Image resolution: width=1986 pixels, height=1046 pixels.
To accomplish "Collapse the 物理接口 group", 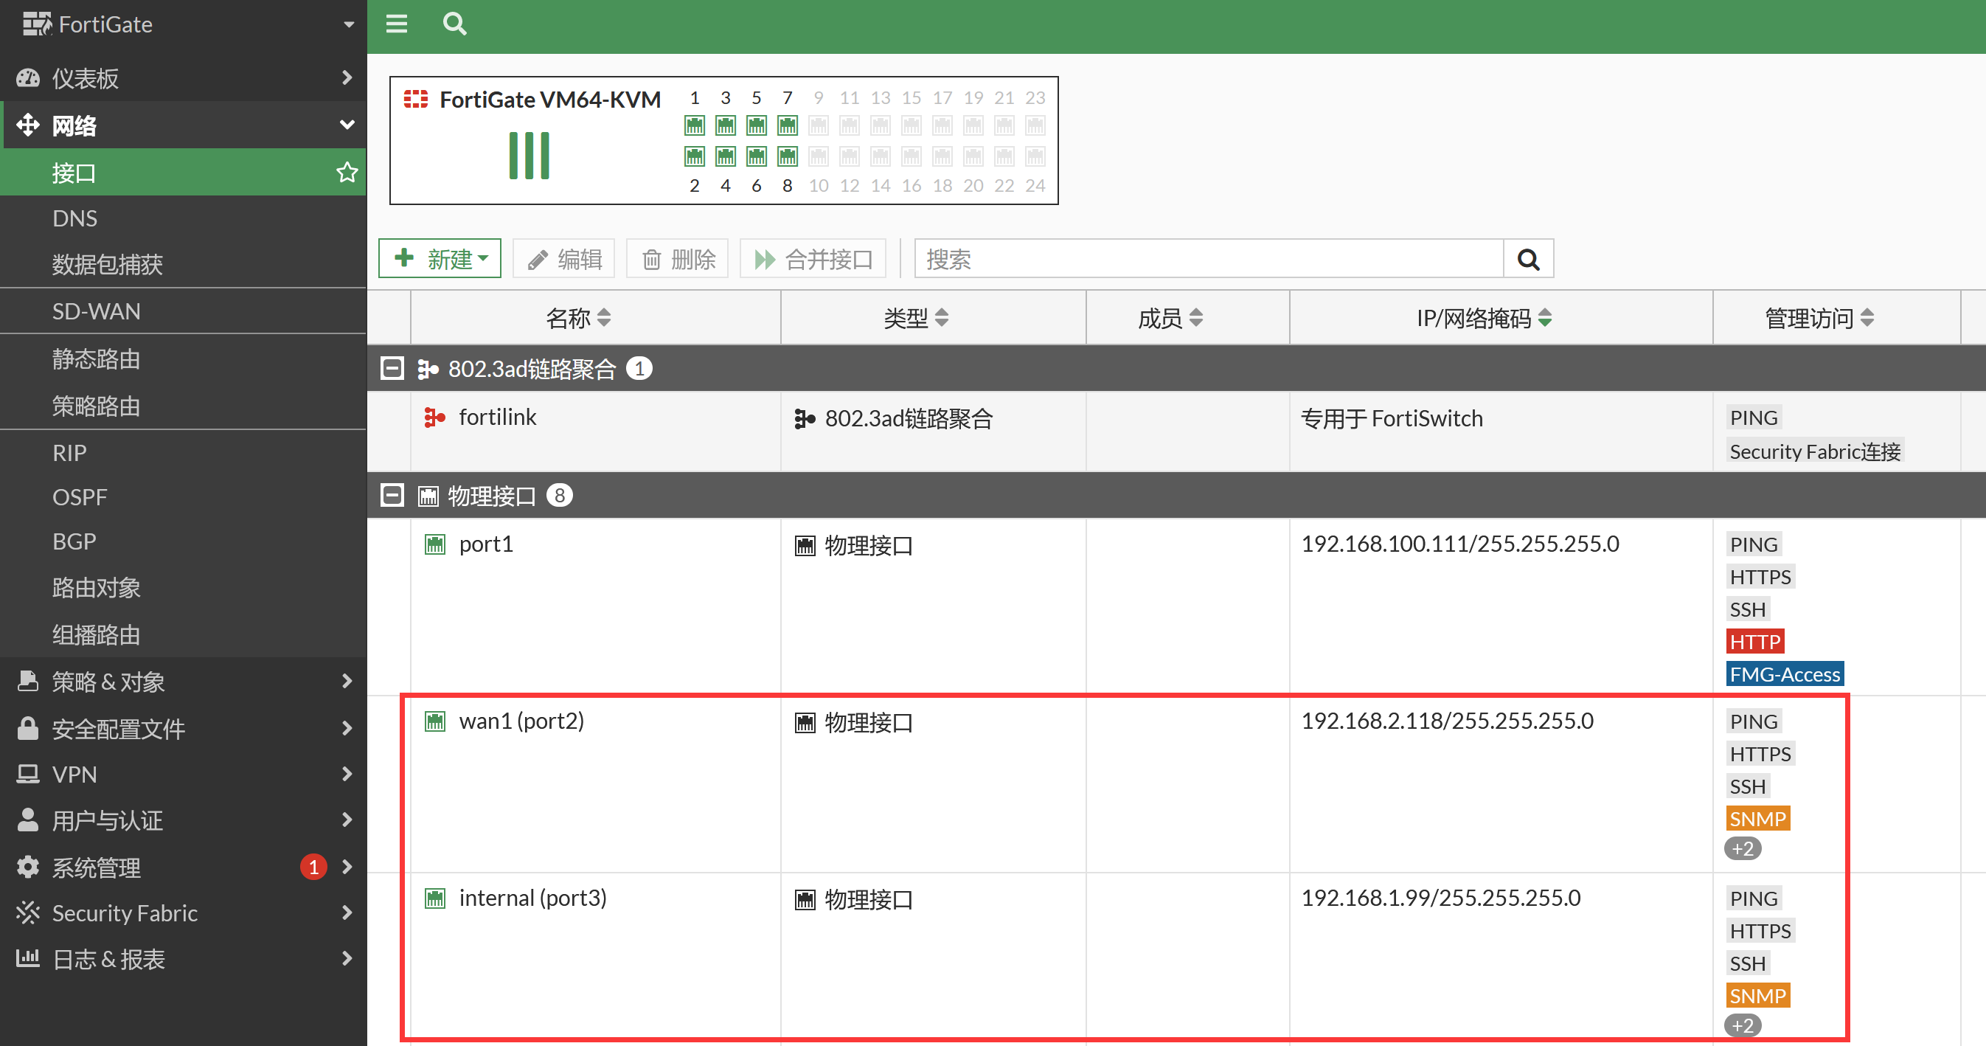I will [x=392, y=495].
